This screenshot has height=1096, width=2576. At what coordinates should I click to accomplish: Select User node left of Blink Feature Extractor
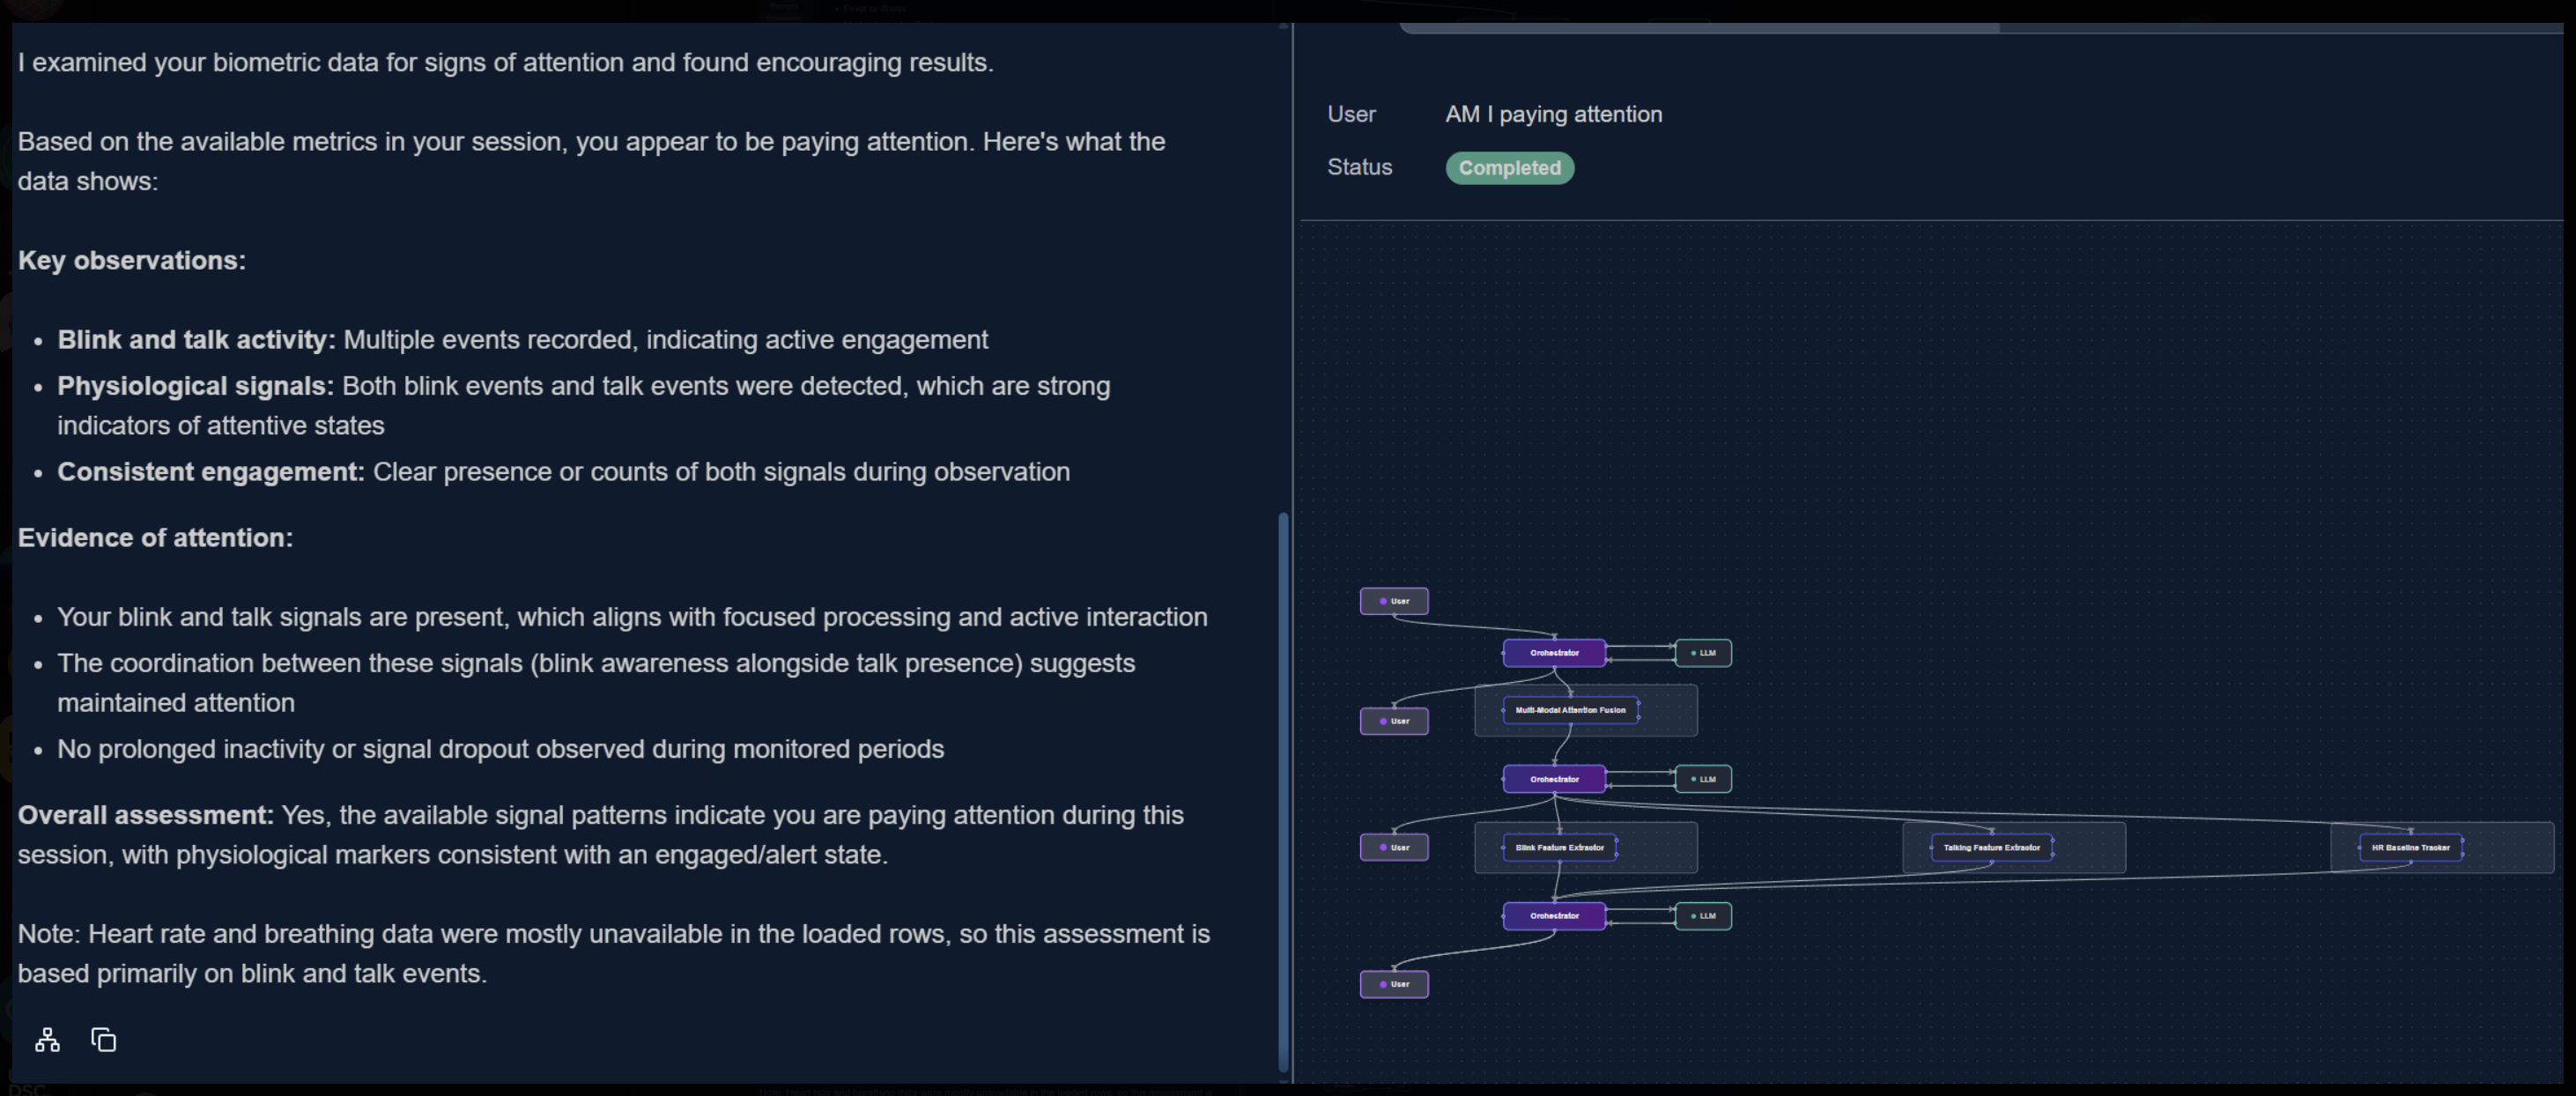(x=1394, y=847)
